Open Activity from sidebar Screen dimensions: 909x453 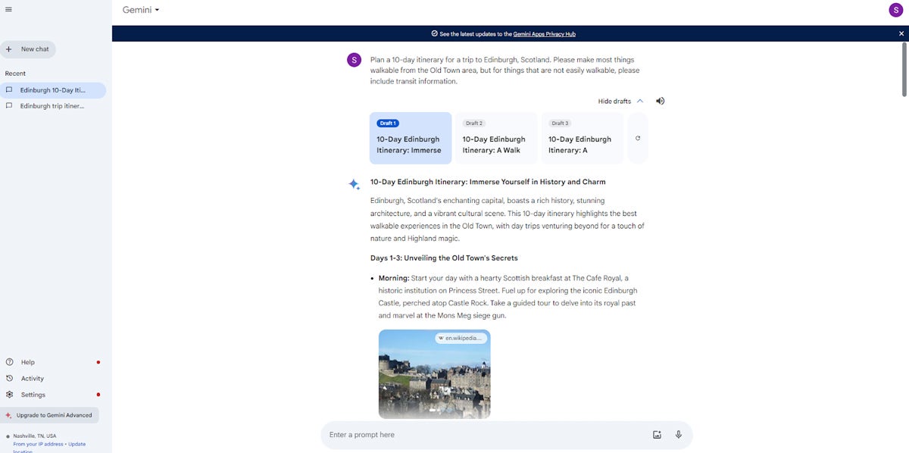[x=32, y=379]
